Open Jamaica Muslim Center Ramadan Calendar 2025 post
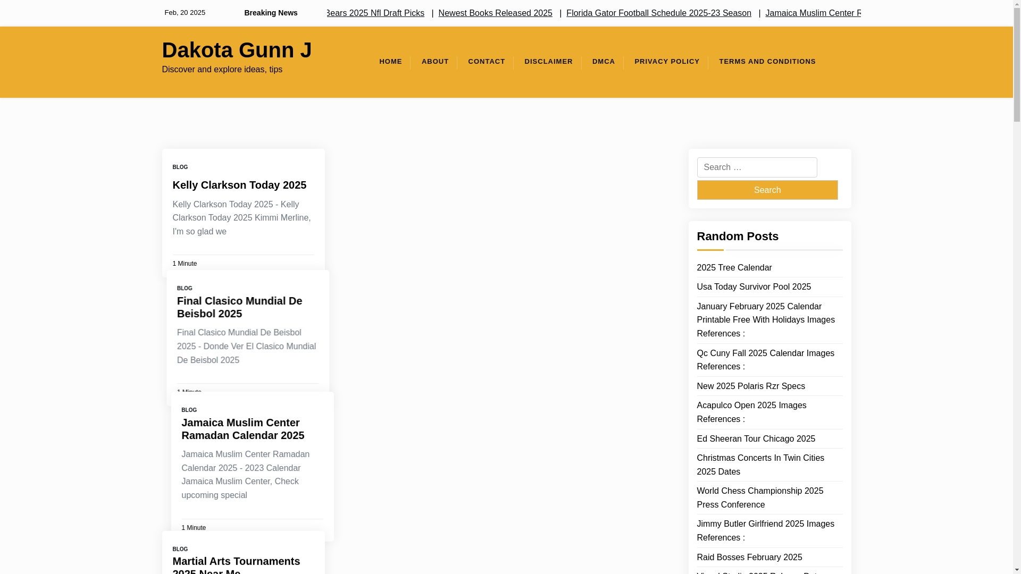This screenshot has width=1021, height=574. [243, 429]
